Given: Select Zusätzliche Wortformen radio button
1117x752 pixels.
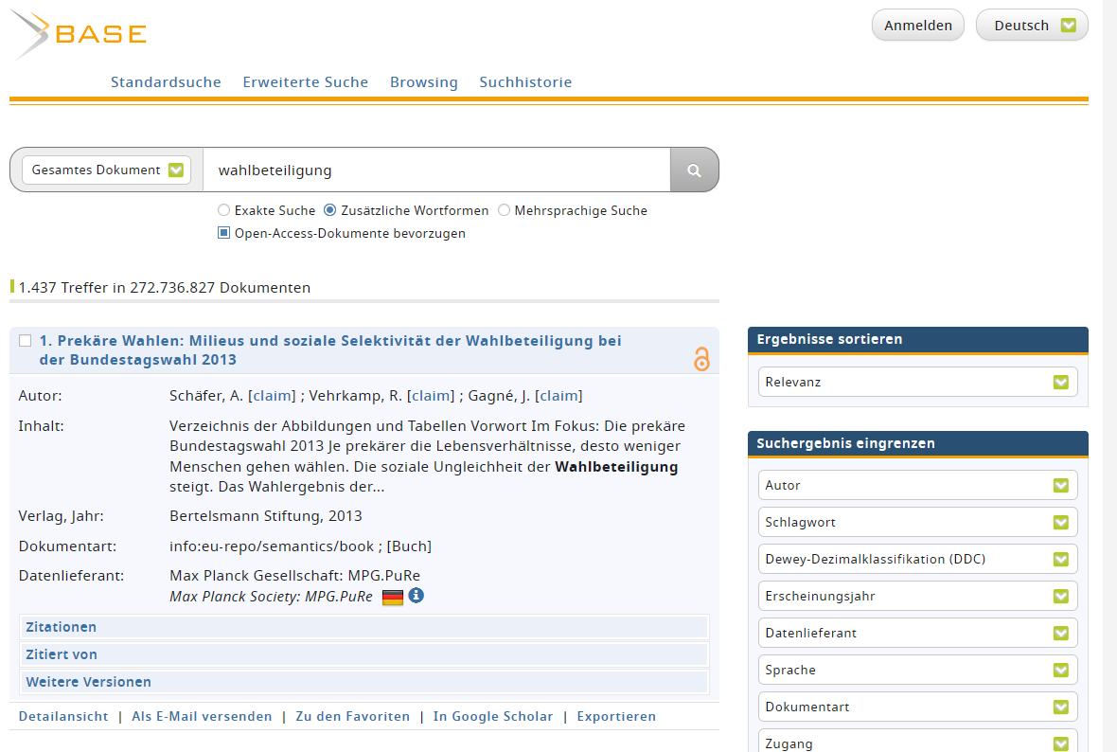Looking at the screenshot, I should [x=329, y=210].
